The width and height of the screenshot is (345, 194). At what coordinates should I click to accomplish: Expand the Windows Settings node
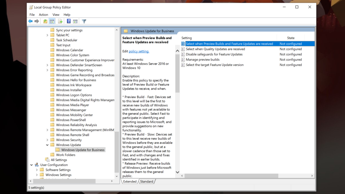[x=37, y=175]
